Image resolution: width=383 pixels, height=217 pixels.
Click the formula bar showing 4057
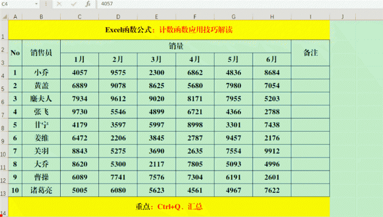[x=239, y=4]
